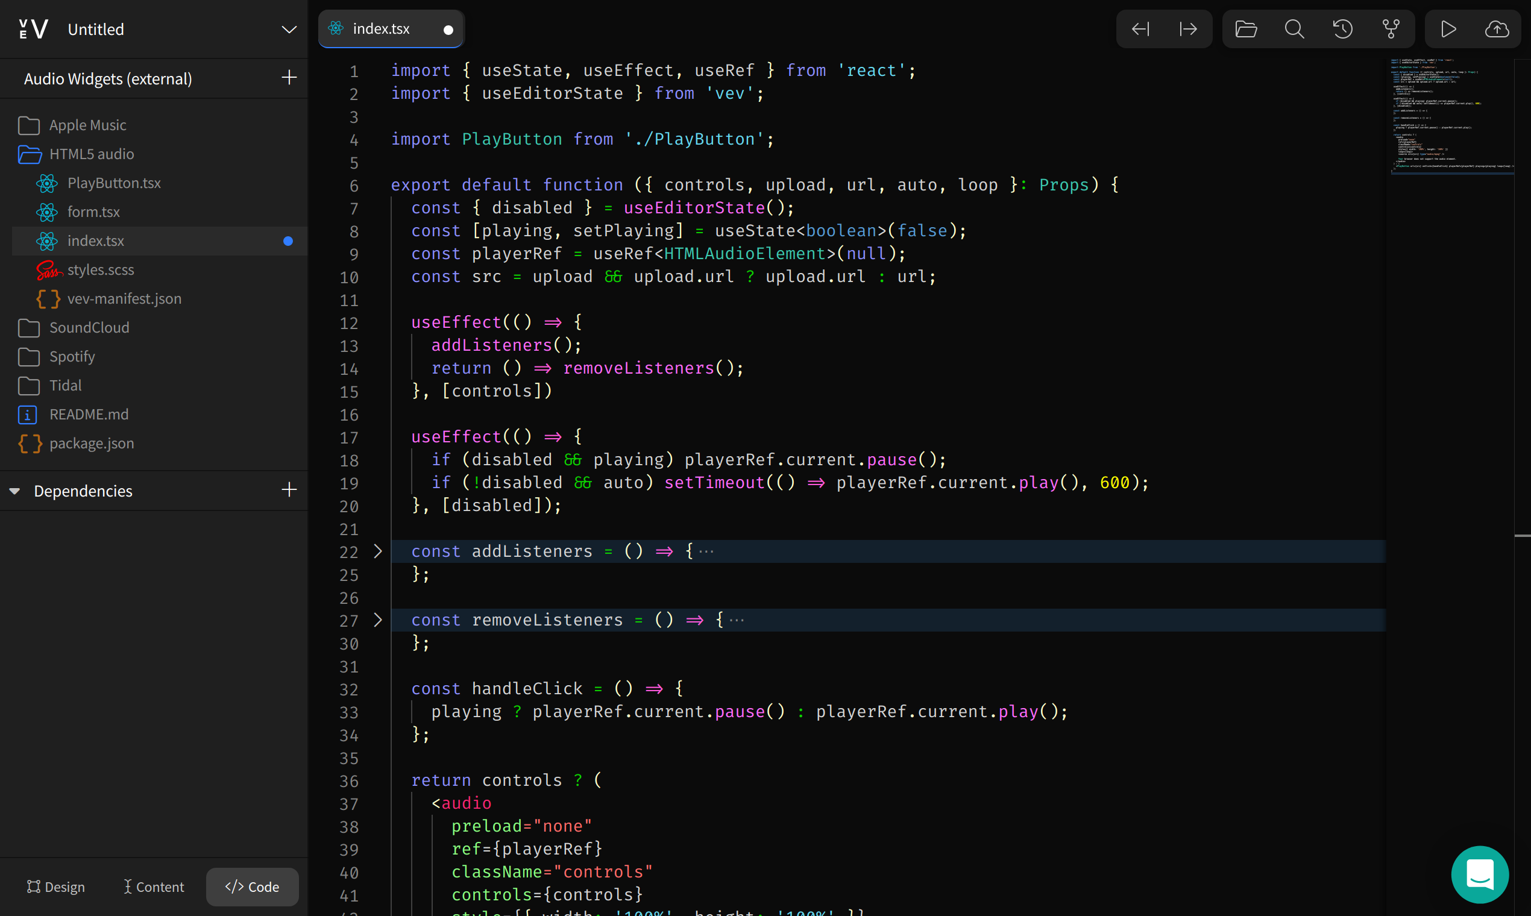Click the Audio Widgets (external) header
The width and height of the screenshot is (1531, 916).
click(108, 79)
